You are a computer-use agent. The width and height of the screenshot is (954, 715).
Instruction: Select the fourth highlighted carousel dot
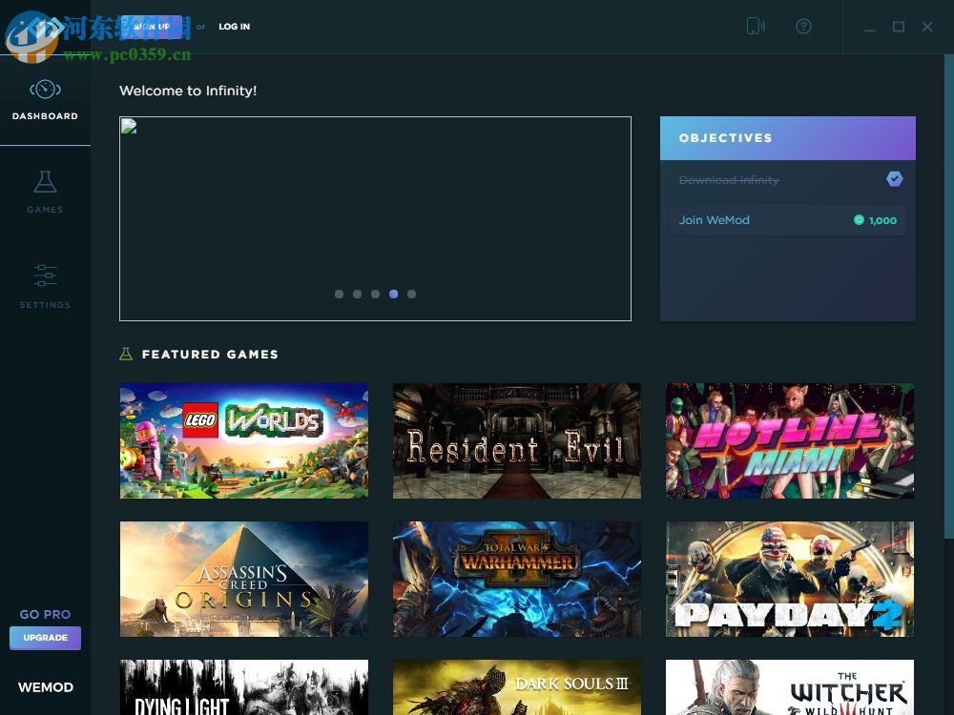click(x=394, y=295)
